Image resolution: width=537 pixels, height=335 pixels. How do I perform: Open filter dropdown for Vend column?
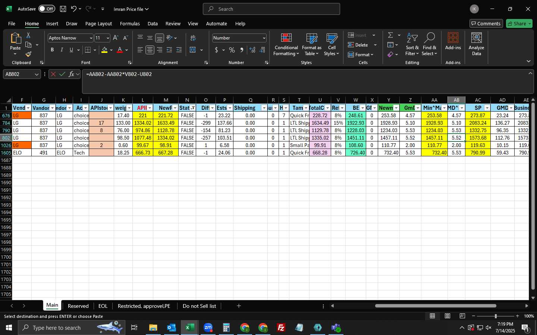point(28,108)
